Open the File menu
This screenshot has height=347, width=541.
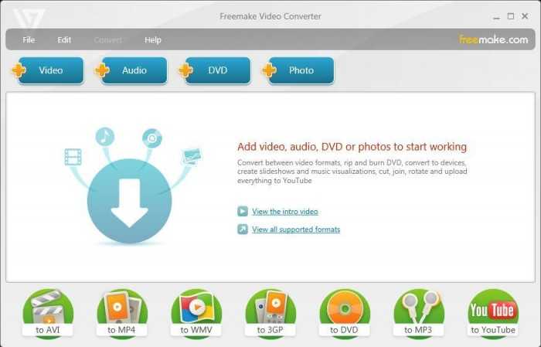click(x=29, y=40)
